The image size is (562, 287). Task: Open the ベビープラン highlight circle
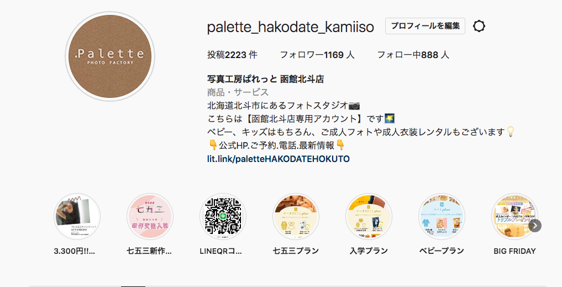click(442, 217)
